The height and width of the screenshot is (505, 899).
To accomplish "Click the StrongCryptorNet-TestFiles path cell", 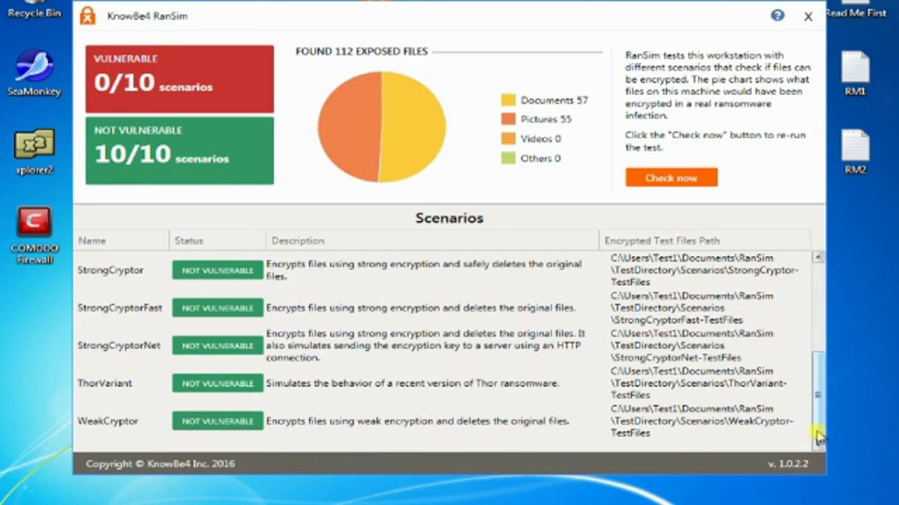I will click(x=692, y=345).
